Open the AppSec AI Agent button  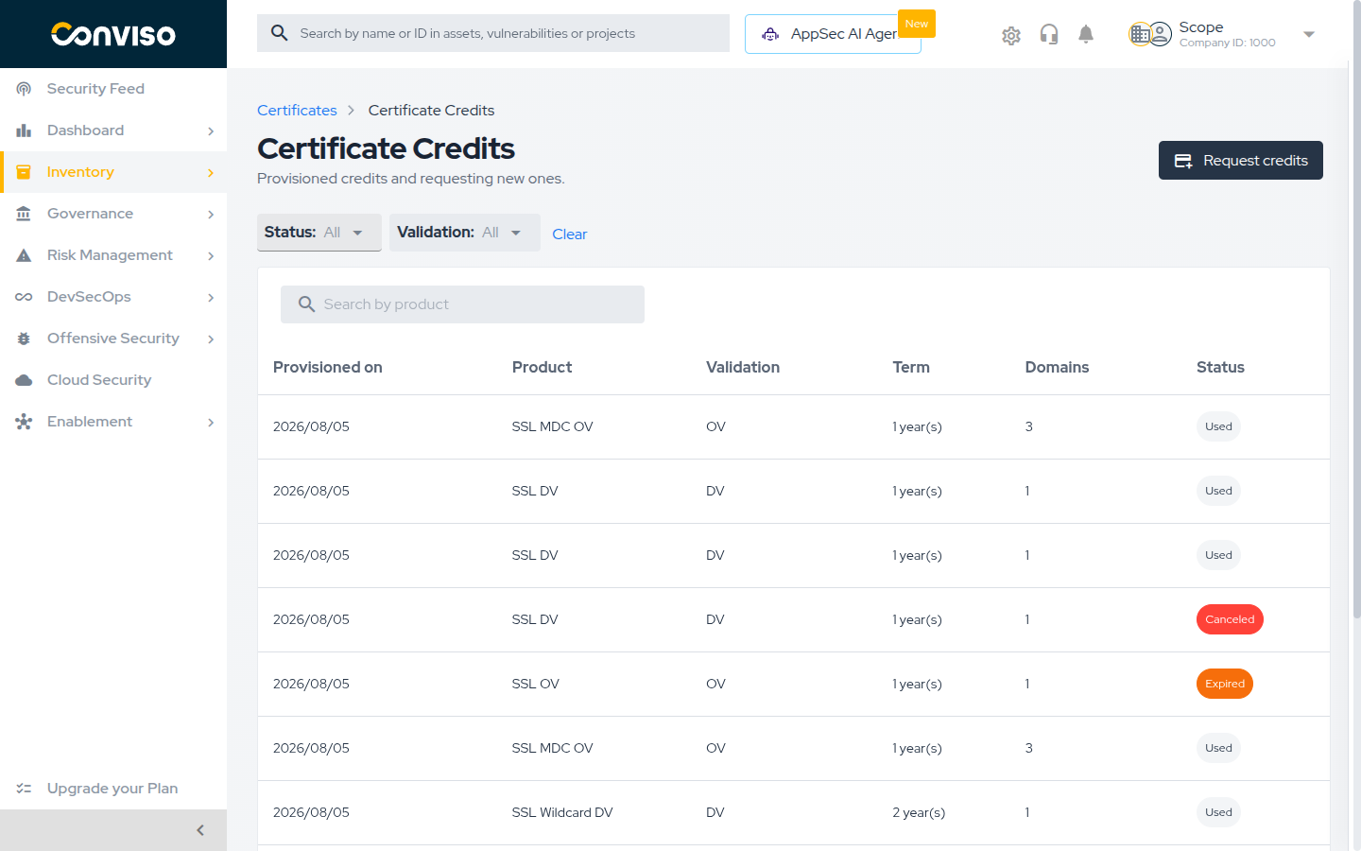(833, 34)
